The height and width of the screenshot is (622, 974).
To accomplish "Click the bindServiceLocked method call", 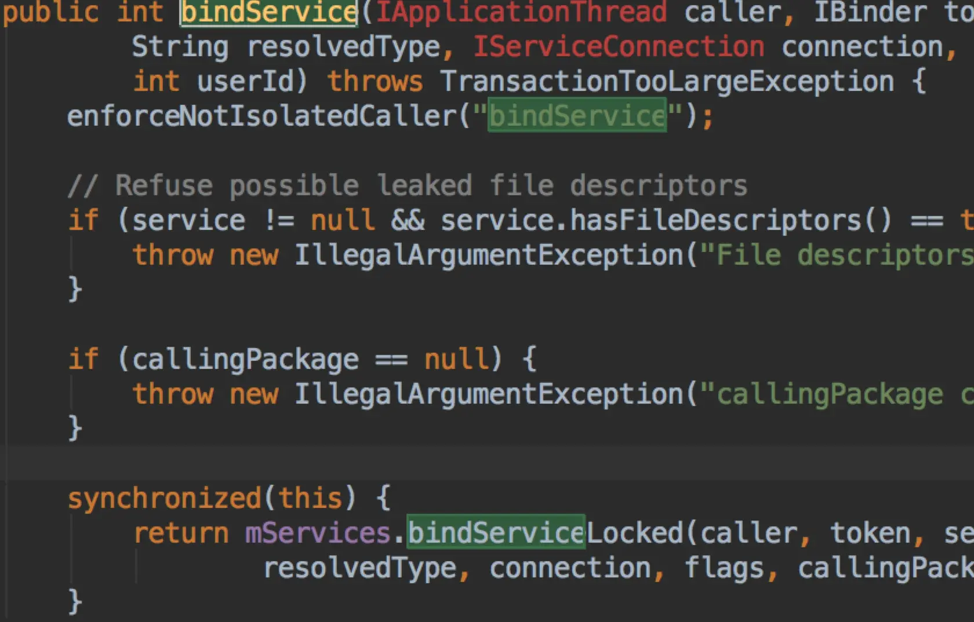I will click(x=546, y=533).
